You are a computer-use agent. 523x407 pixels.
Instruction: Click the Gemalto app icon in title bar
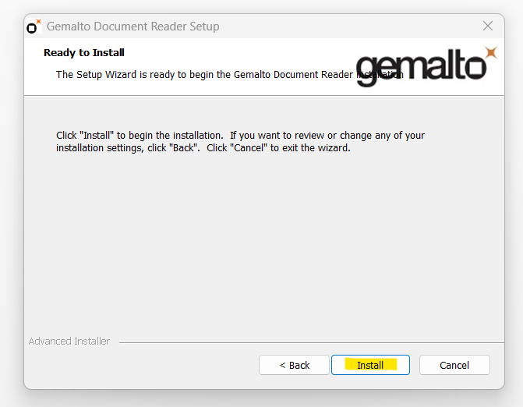tap(34, 27)
